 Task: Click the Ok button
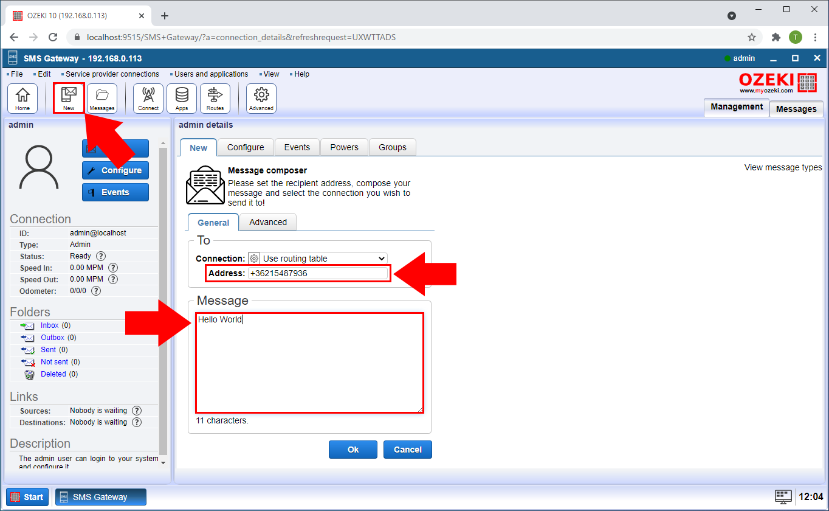pyautogui.click(x=353, y=450)
